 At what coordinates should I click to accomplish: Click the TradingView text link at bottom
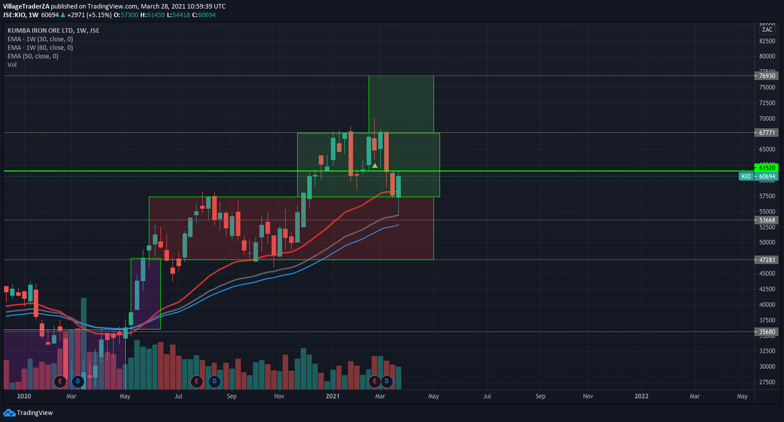click(x=35, y=413)
